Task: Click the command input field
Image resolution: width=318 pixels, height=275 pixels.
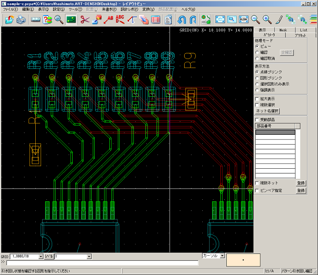Action: (102, 263)
